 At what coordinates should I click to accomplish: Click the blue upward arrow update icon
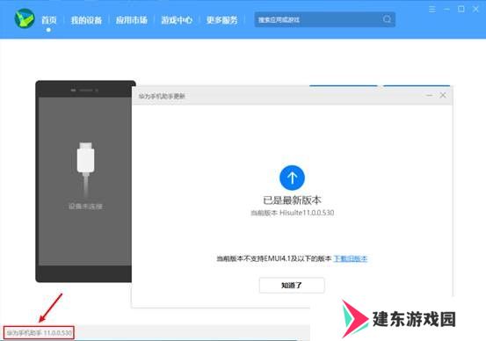click(x=292, y=178)
